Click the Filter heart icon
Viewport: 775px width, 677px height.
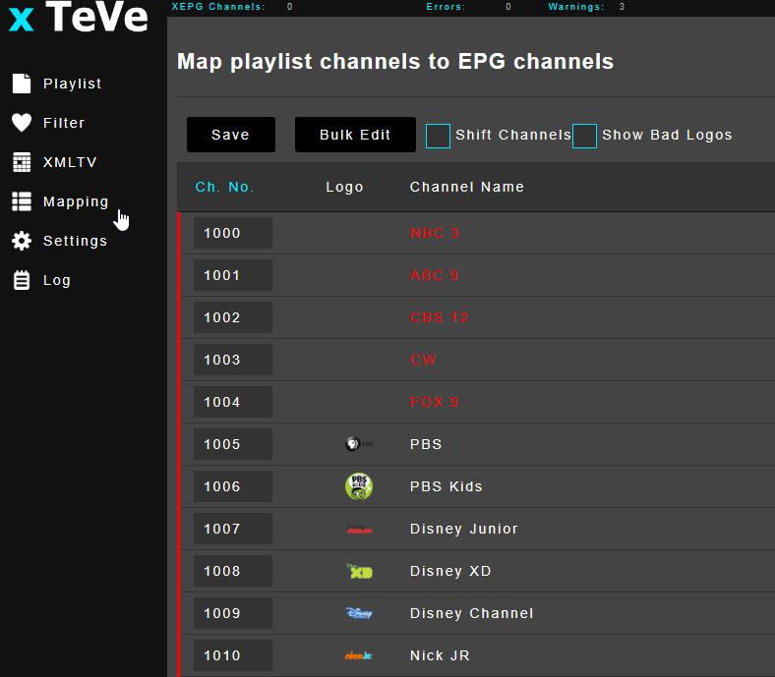tap(22, 123)
